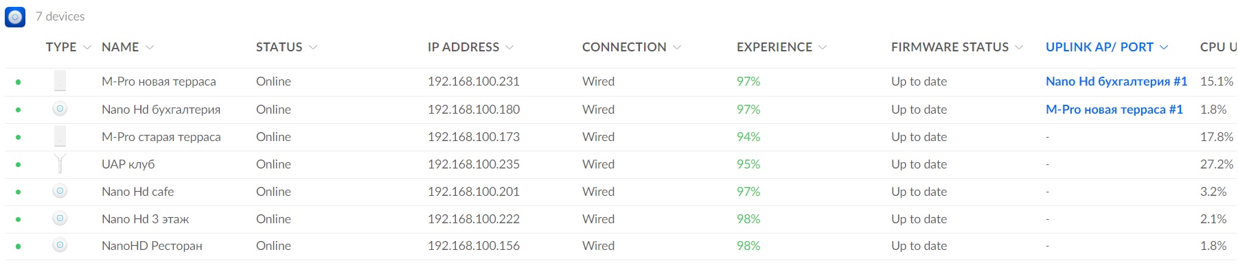Click device icon for M-Pro новая терраса
The image size is (1238, 265).
coord(60,81)
